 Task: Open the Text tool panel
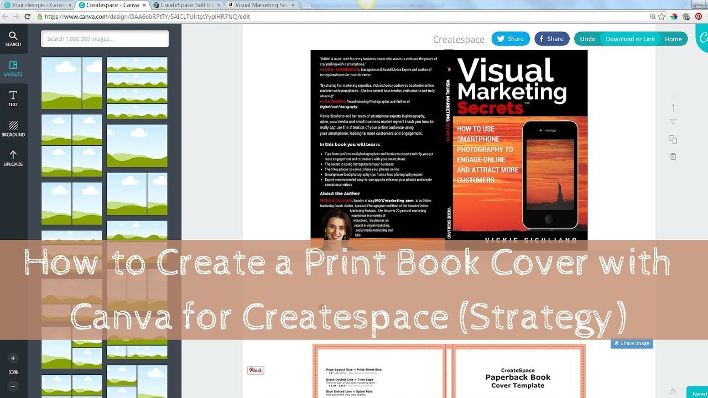pyautogui.click(x=13, y=98)
